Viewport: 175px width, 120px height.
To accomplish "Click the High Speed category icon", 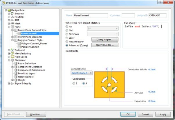I will [x=12, y=57].
